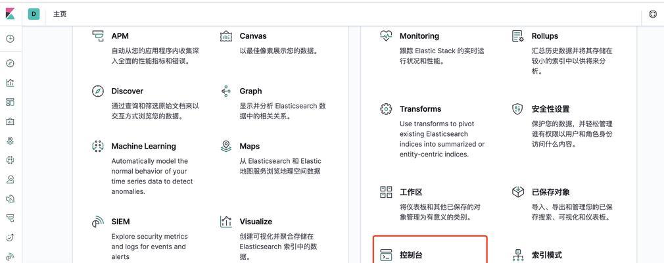Click the 工作区 grid icon
The image size is (664, 263).
[386, 192]
